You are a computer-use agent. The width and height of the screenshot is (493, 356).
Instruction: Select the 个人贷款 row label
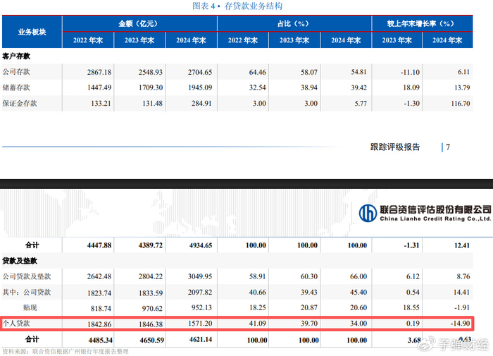click(x=16, y=324)
